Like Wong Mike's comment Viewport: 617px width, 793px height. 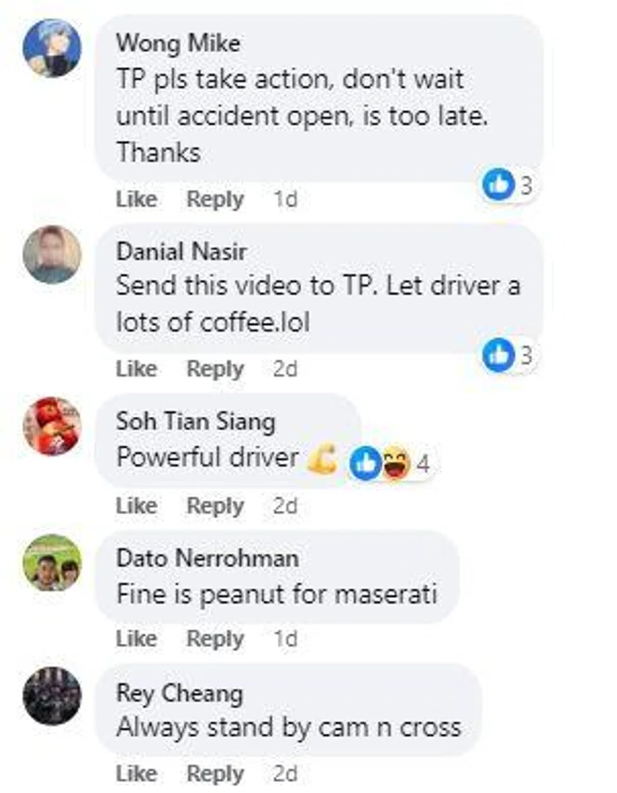click(136, 199)
